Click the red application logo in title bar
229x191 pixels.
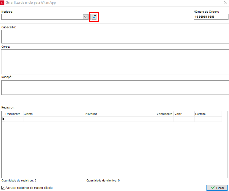pos(3,3)
